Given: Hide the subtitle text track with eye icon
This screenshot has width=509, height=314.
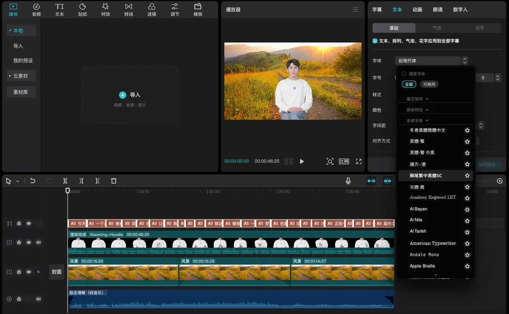Looking at the screenshot, I should tap(29, 223).
